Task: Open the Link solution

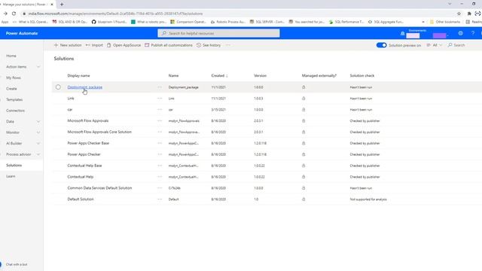Action: coord(71,99)
